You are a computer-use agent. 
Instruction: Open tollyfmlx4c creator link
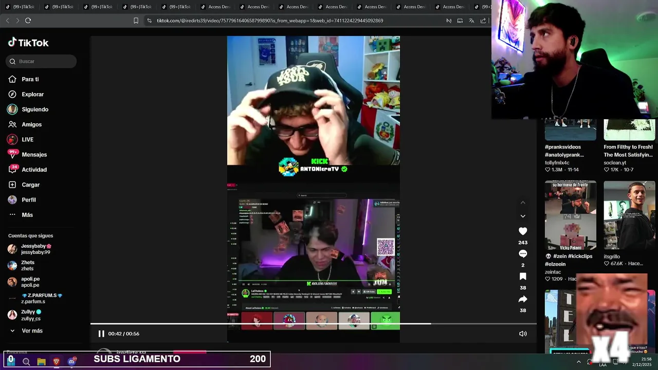pyautogui.click(x=557, y=163)
